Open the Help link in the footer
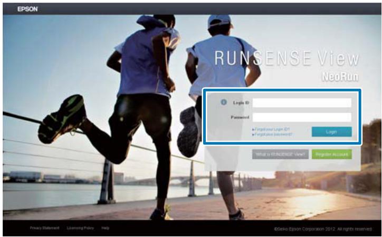This screenshot has height=237, width=382. tap(105, 228)
